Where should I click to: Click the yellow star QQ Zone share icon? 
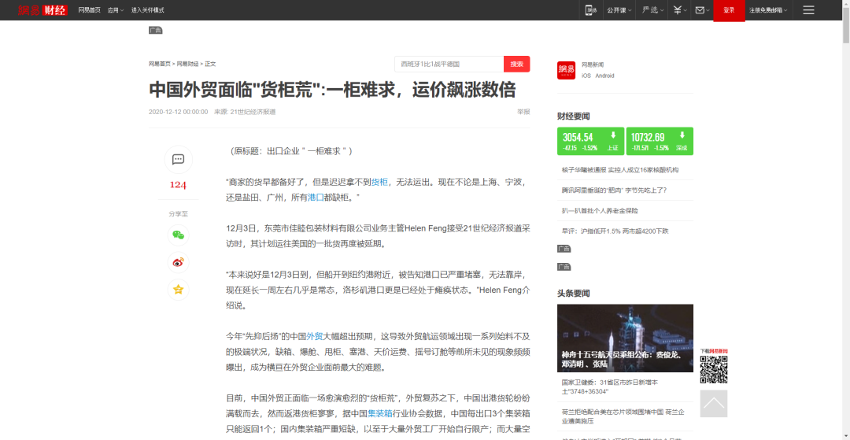[178, 289]
